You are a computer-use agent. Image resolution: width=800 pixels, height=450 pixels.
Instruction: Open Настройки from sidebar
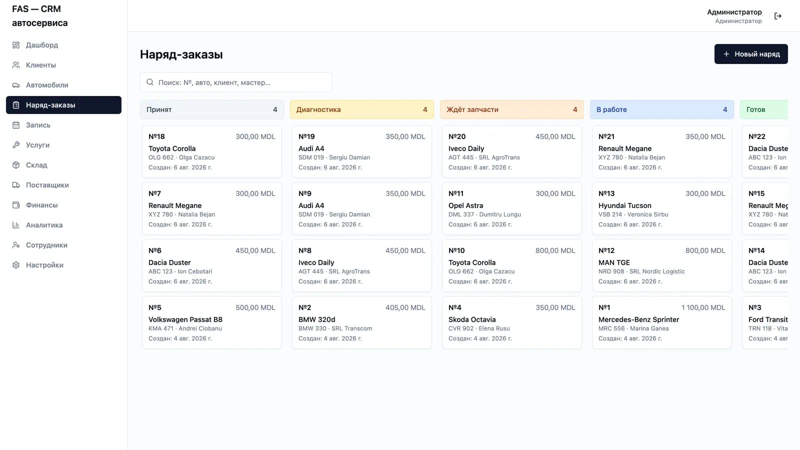63,265
